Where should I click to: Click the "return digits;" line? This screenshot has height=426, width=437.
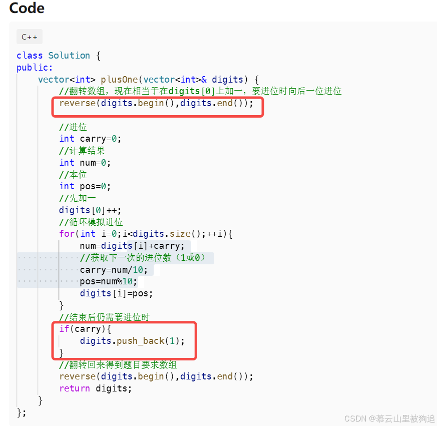coord(96,388)
